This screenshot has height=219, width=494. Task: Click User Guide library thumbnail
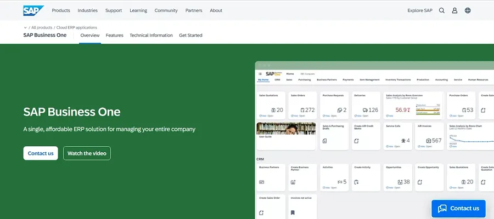click(286, 129)
